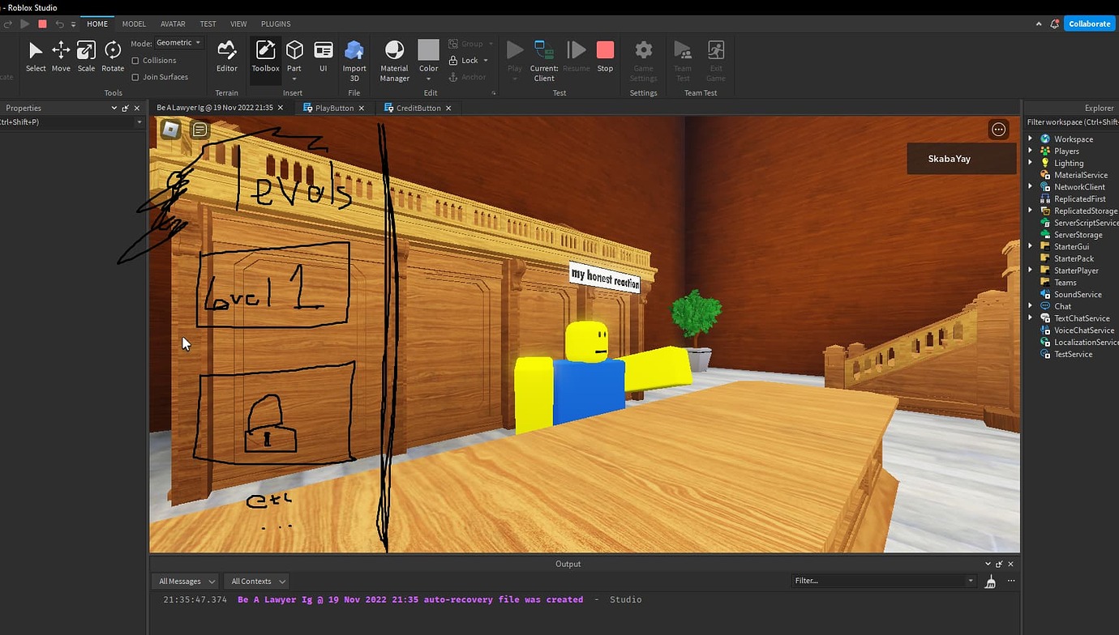Switch to the MODEL ribbon tab
Screen dimensions: 1119x635
pos(134,23)
